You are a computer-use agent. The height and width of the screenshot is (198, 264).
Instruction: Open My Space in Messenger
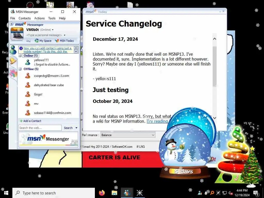click(x=43, y=40)
